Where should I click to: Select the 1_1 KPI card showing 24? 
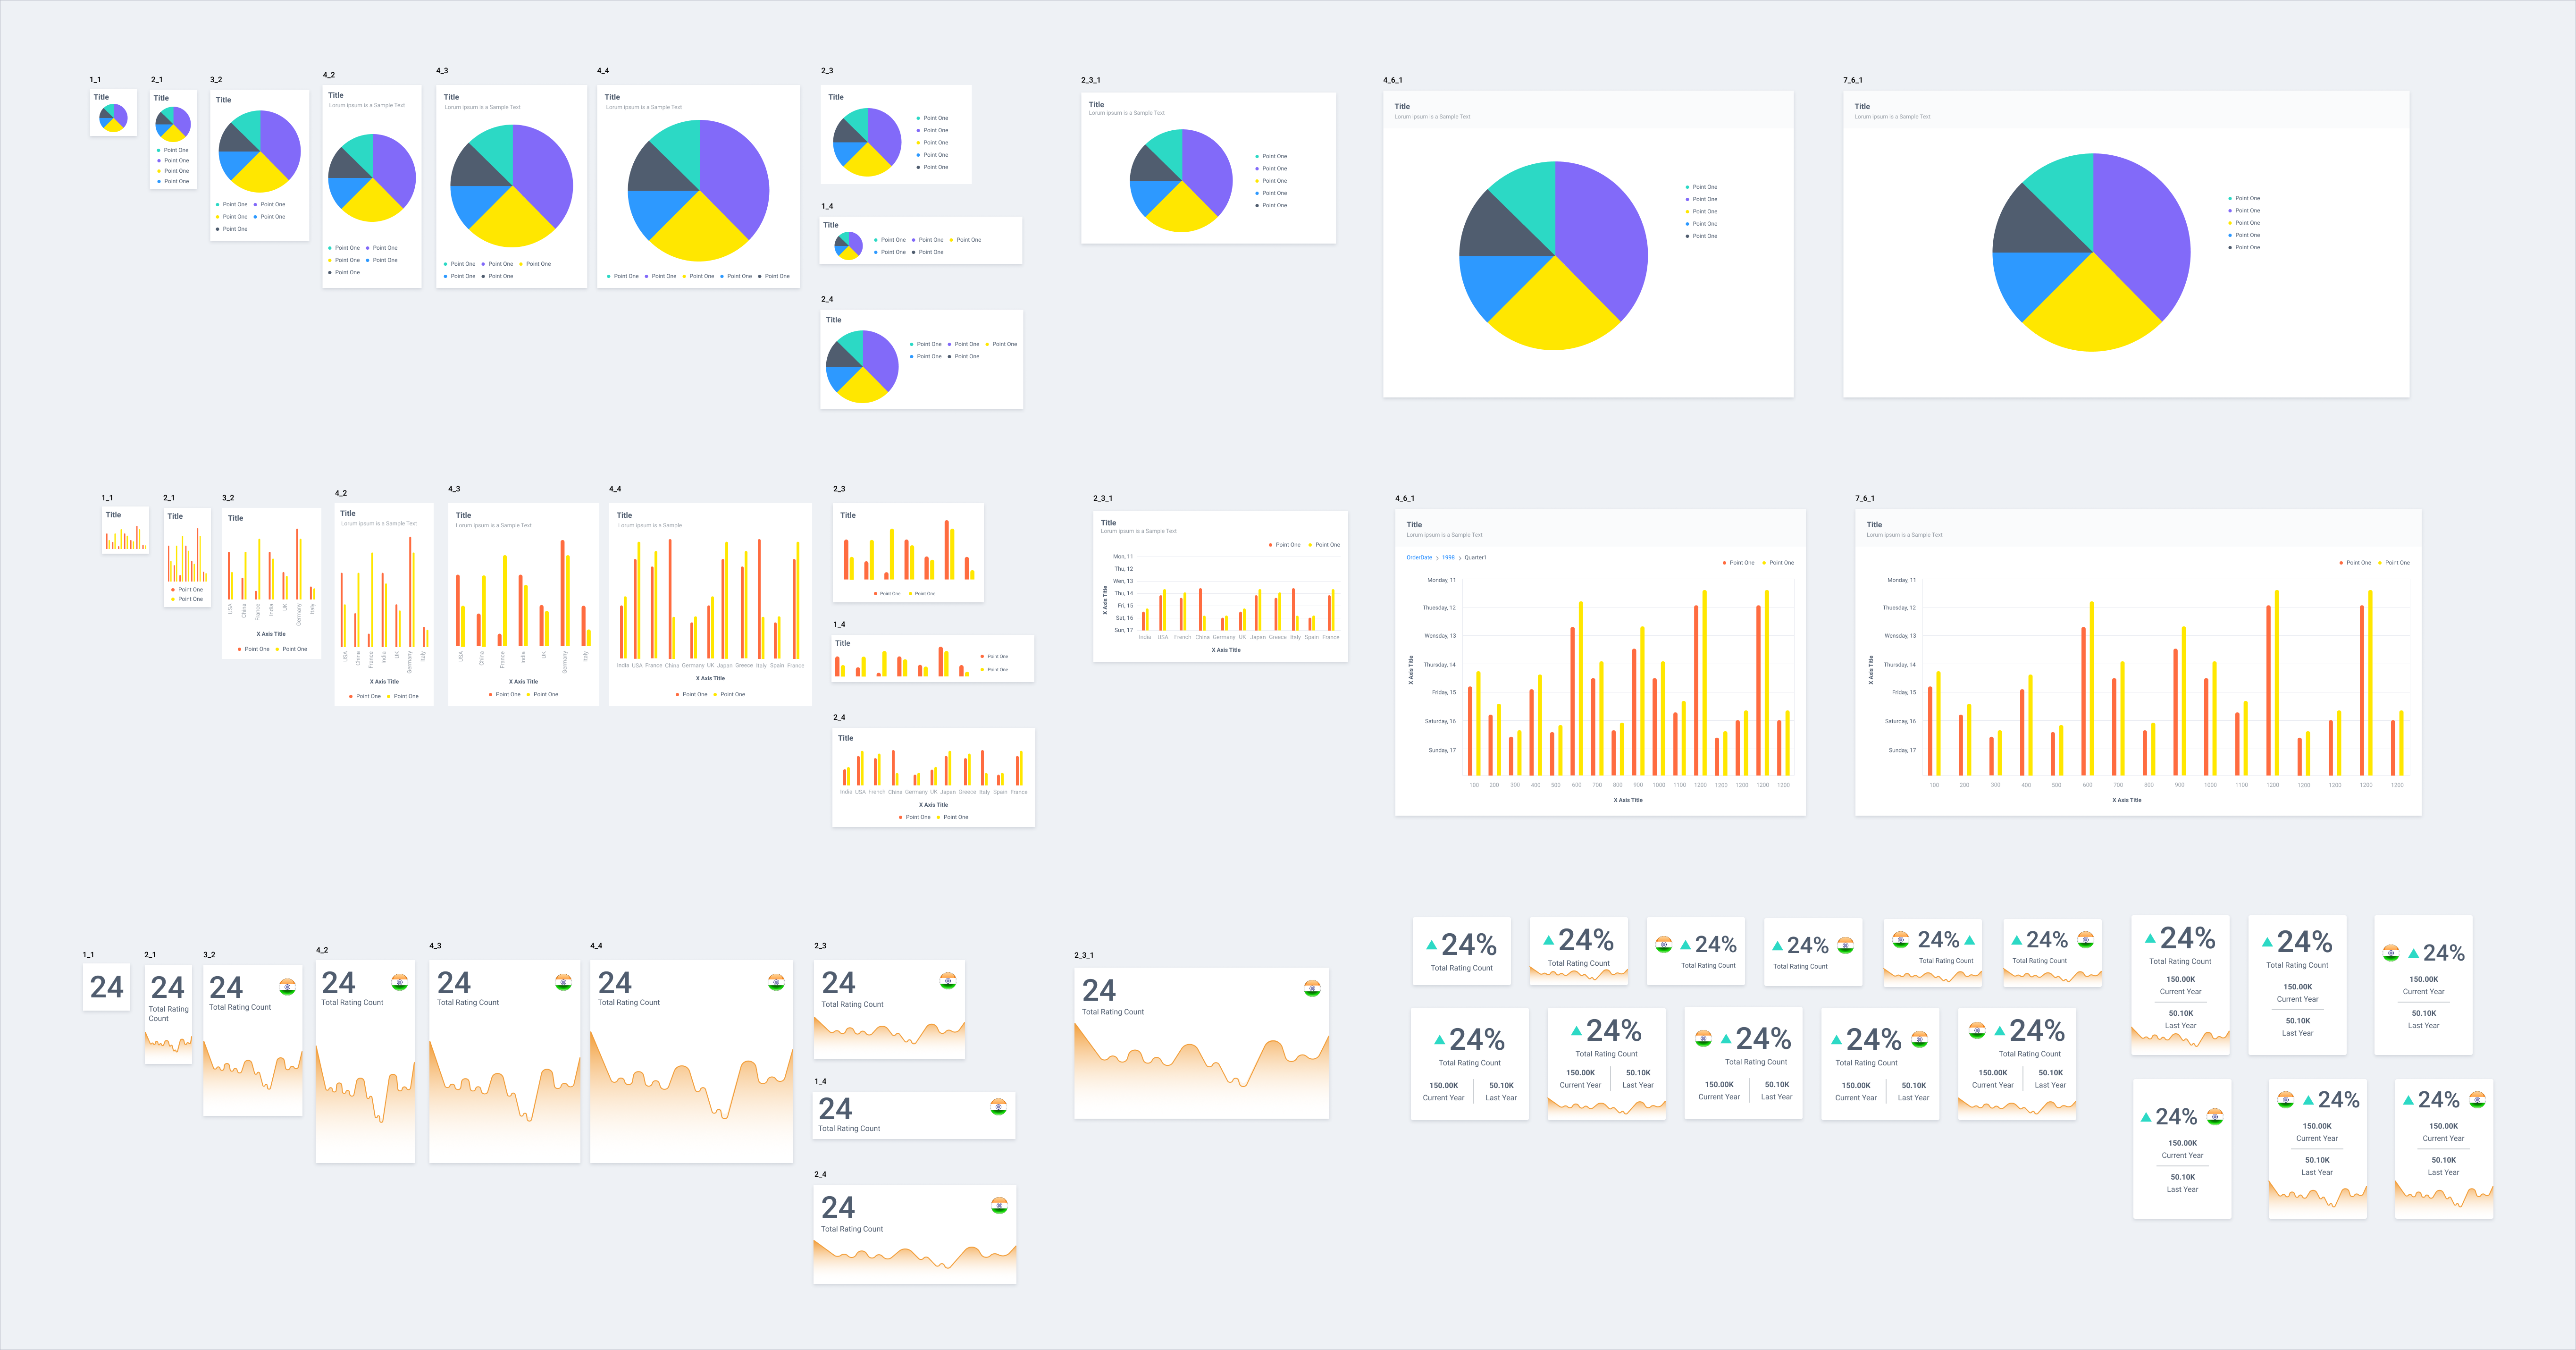[106, 987]
